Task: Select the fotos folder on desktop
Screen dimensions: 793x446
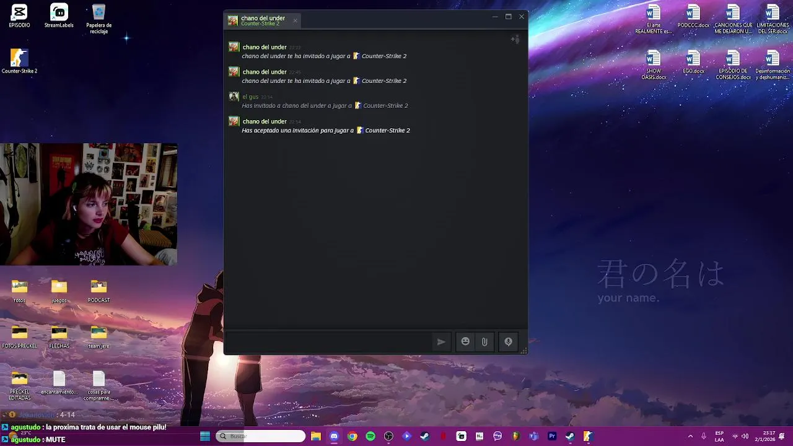Action: (19, 291)
